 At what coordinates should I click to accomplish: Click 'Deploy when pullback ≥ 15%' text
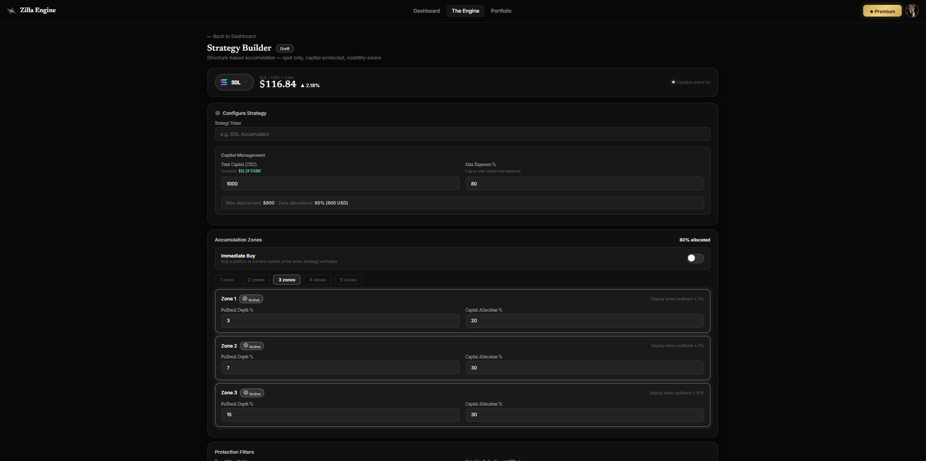[x=676, y=393]
